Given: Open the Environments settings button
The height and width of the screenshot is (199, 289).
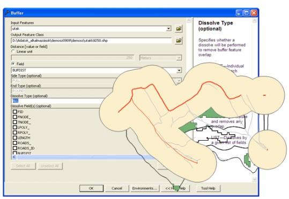Looking at the screenshot, I should point(145,188).
